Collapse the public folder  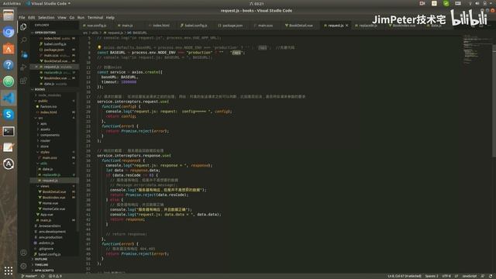43,101
